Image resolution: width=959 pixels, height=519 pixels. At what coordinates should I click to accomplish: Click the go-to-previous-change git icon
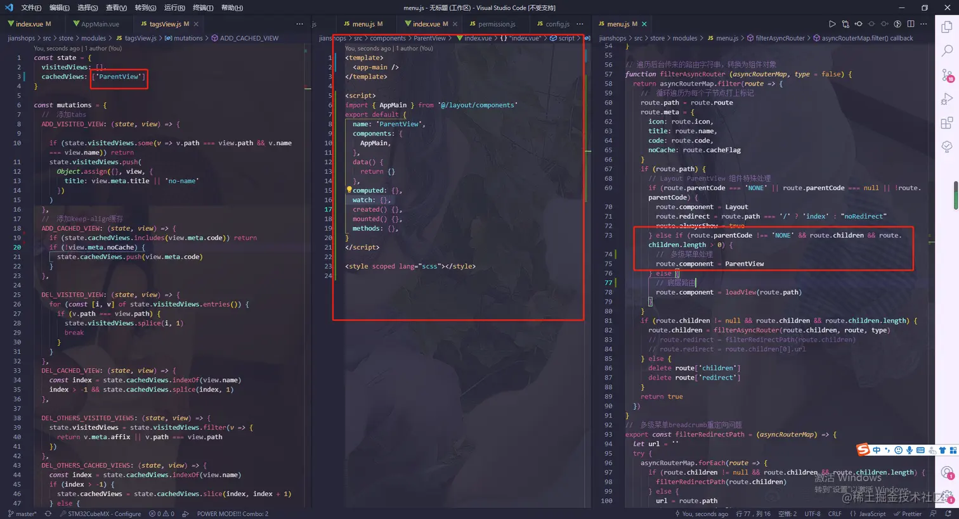858,24
